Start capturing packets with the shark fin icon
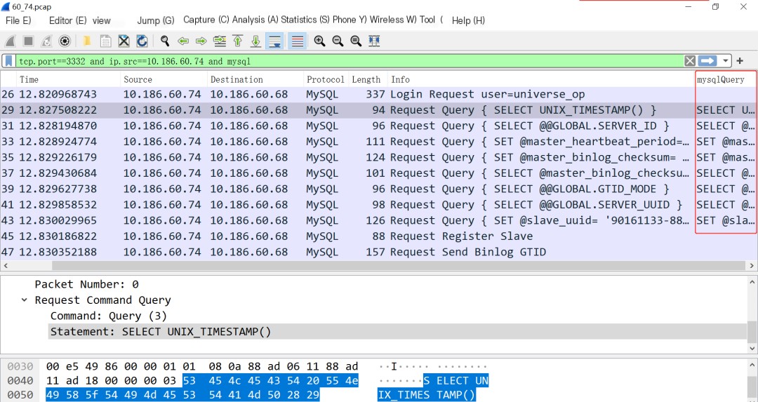The image size is (758, 402). click(x=10, y=41)
